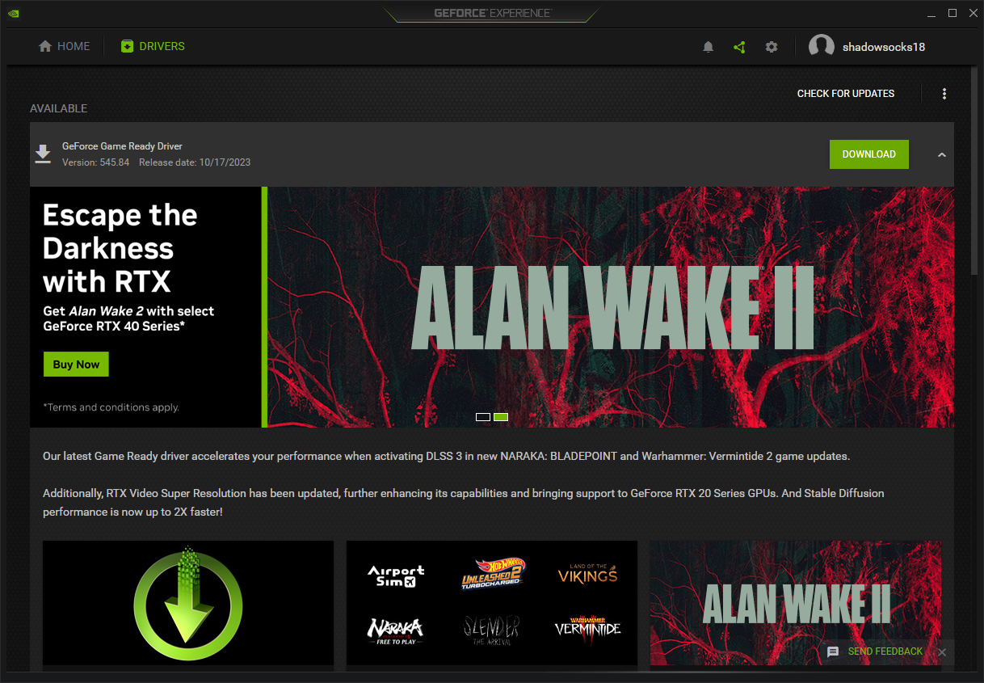
Task: Click the NVIDIA logo in title bar
Action: [x=14, y=14]
